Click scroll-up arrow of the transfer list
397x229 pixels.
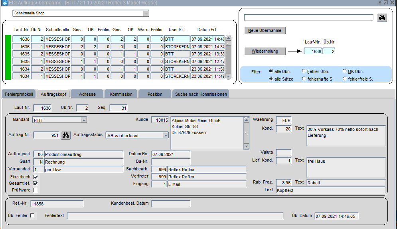click(229, 39)
